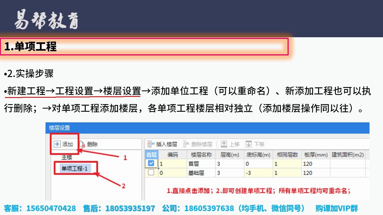Uncheck the 首层 checkbox in row 1
Screen dimensions: 383x215
pos(151,163)
